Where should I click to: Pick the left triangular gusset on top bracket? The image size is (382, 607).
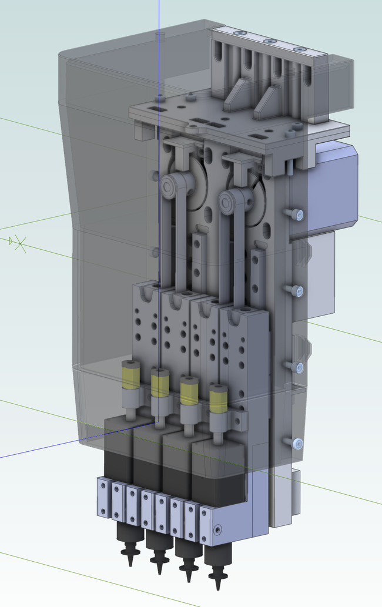click(x=236, y=94)
